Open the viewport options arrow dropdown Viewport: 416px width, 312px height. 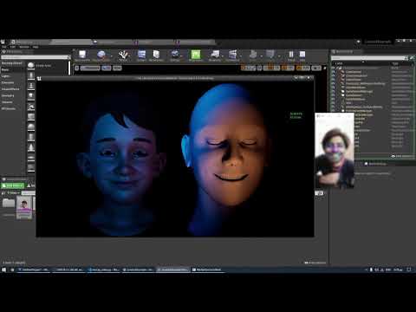pyautogui.click(x=77, y=68)
